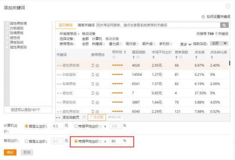
Task: Click the 取消 button
Action: pos(27,152)
